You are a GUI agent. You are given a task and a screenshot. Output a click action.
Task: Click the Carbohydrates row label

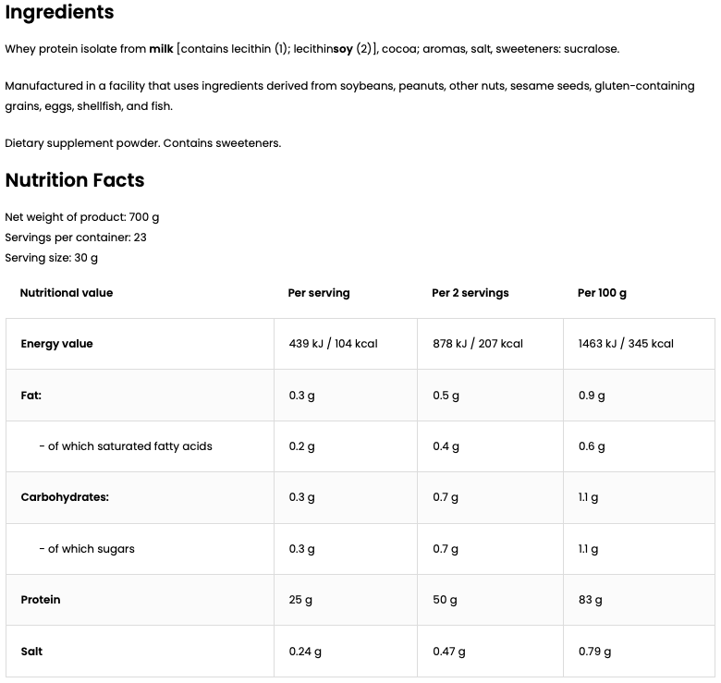[x=65, y=497]
